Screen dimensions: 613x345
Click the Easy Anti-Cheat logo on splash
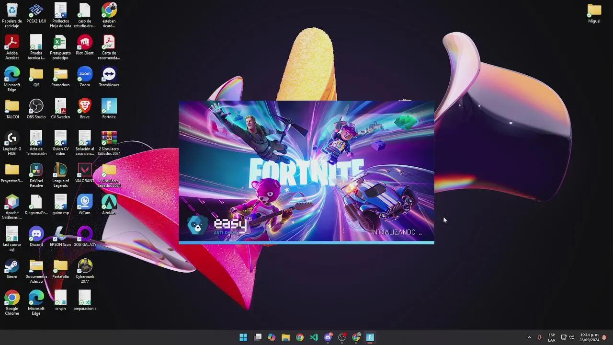pos(218,225)
